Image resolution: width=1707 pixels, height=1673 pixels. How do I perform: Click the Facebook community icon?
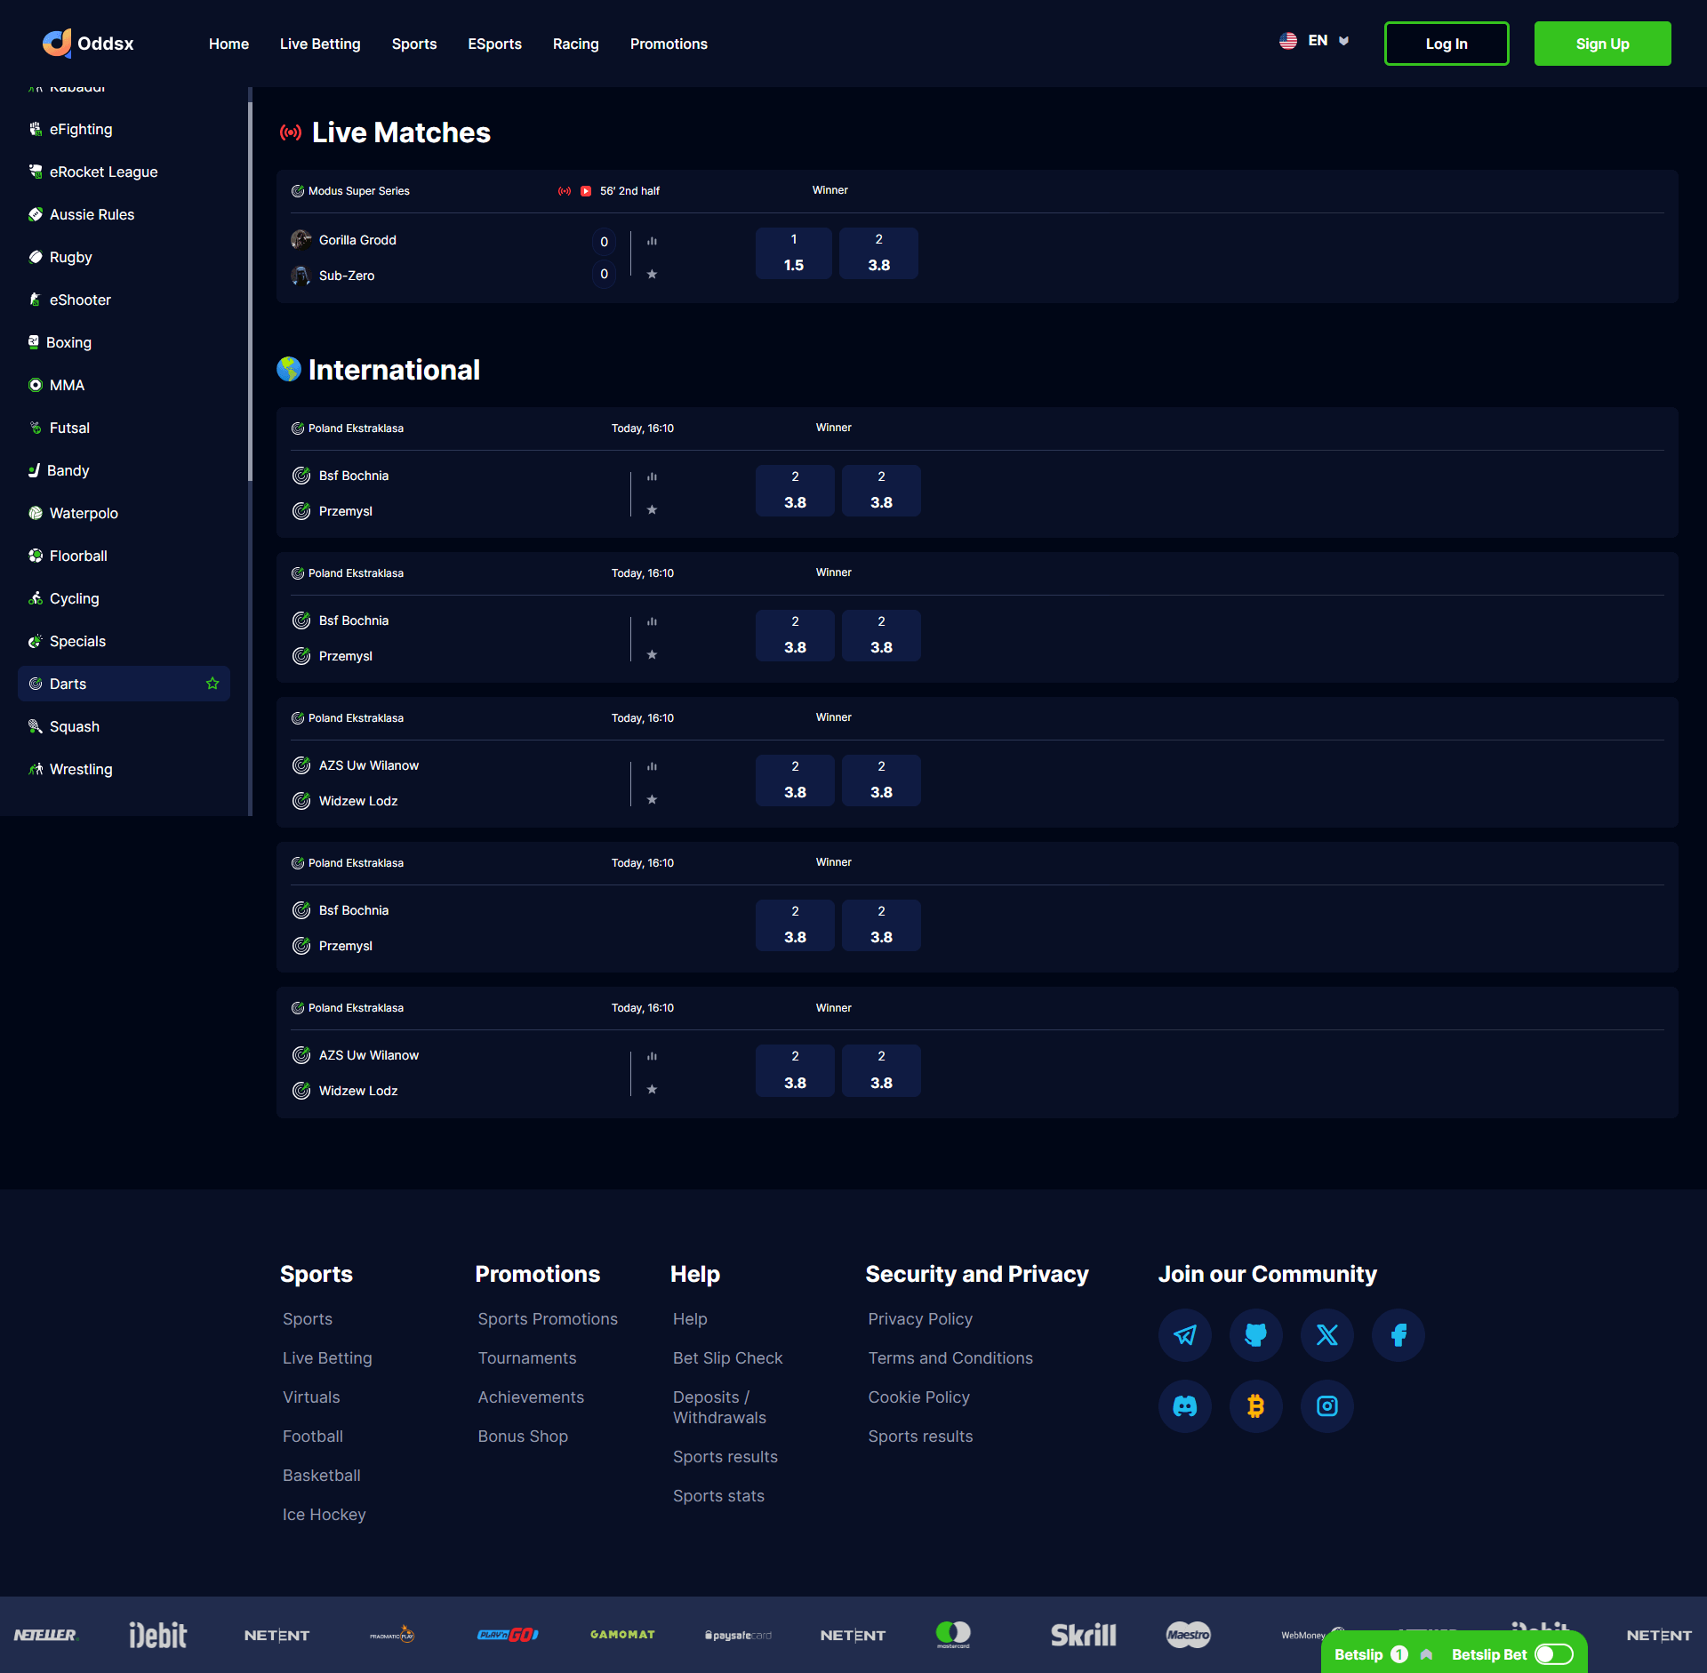(x=1398, y=1334)
